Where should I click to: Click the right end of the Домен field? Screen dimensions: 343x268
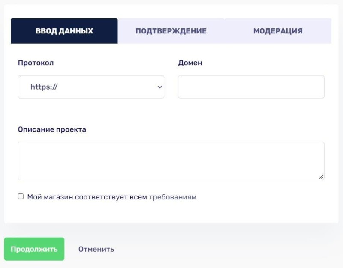(317, 87)
